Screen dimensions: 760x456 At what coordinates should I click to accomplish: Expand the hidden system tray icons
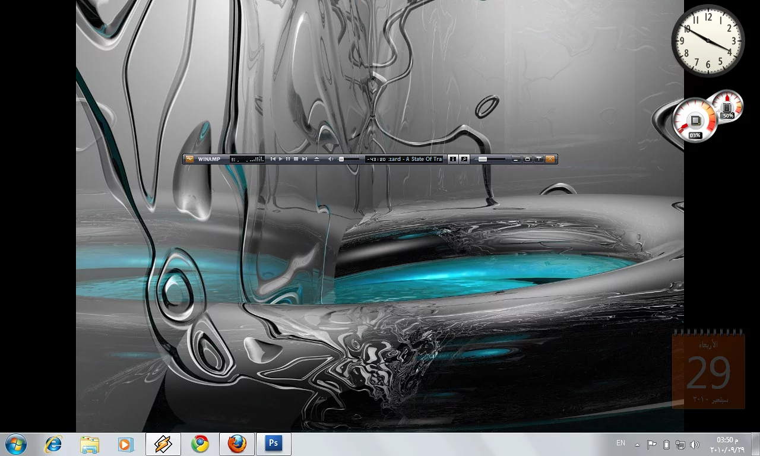638,444
